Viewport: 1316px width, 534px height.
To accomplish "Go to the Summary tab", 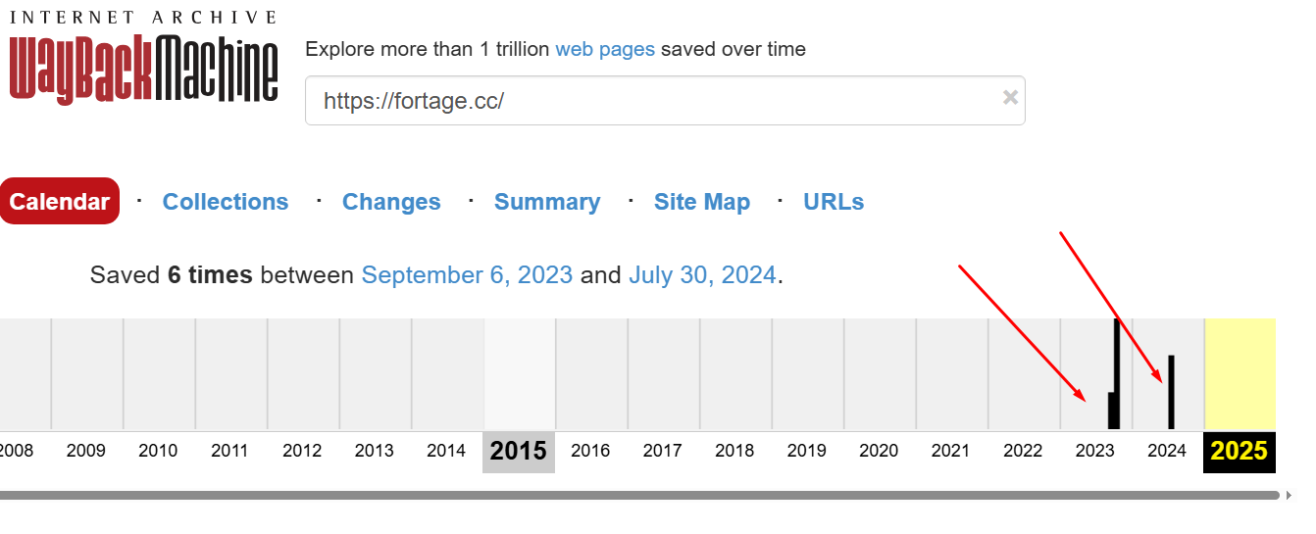I will 547,202.
